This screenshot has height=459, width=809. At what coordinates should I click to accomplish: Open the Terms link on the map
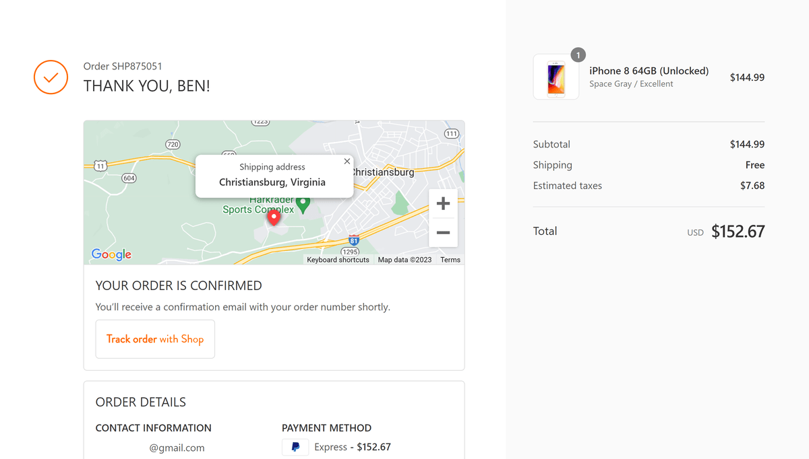450,259
